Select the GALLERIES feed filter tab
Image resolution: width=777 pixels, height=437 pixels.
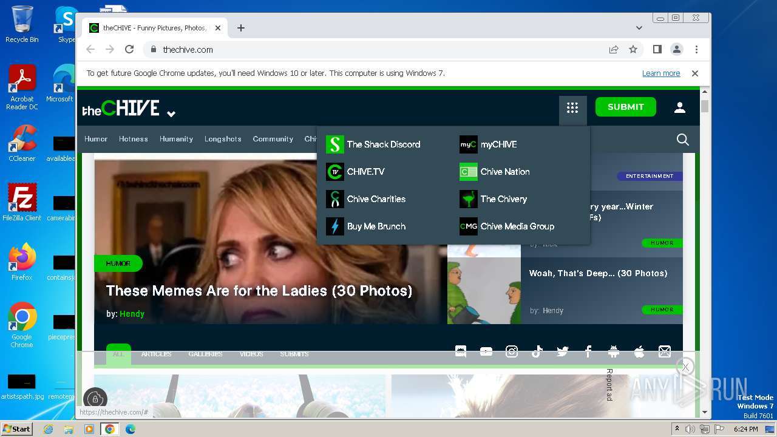coord(205,354)
